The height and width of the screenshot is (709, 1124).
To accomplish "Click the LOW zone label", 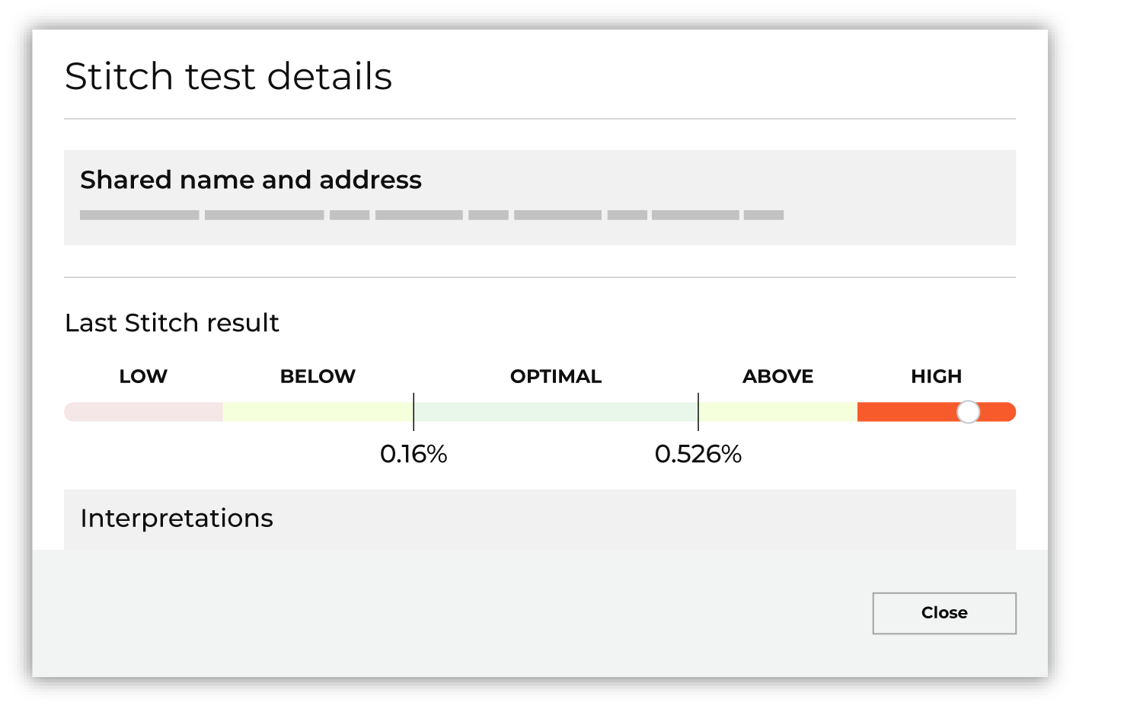I will [143, 375].
